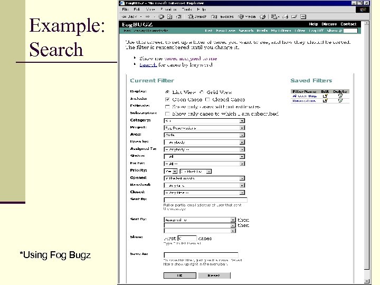Click the Edit page toolbar icon
The image size is (380, 285).
(294, 16)
